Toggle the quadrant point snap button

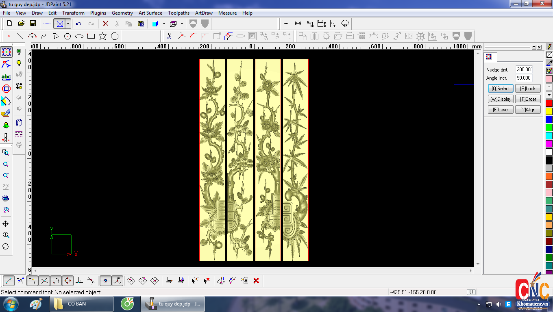pyautogui.click(x=67, y=281)
